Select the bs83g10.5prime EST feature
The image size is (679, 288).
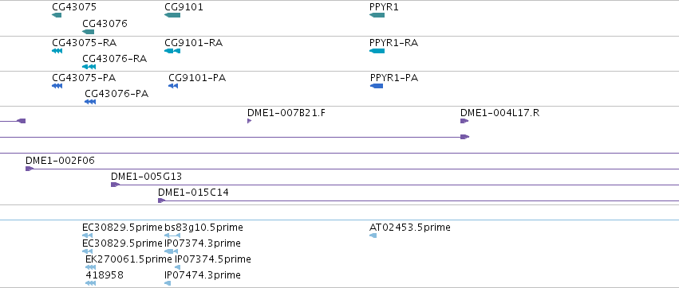click(172, 235)
